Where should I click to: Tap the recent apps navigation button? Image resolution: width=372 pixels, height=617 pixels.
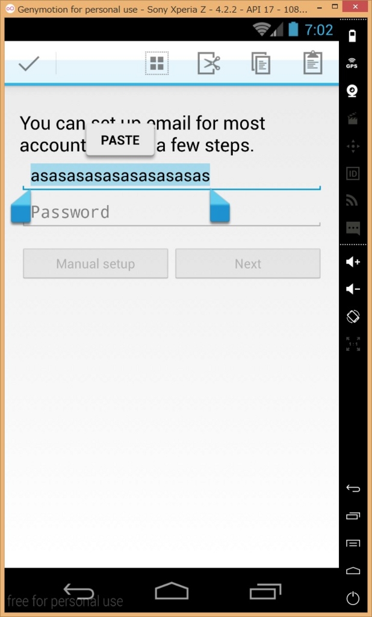[x=265, y=591]
